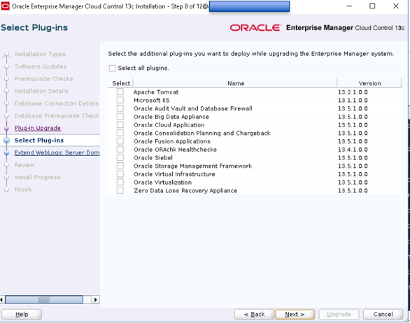This screenshot has height=323, width=410.
Task: Select the Oracle Virtual Infrastructure checkbox
Action: coord(120,174)
